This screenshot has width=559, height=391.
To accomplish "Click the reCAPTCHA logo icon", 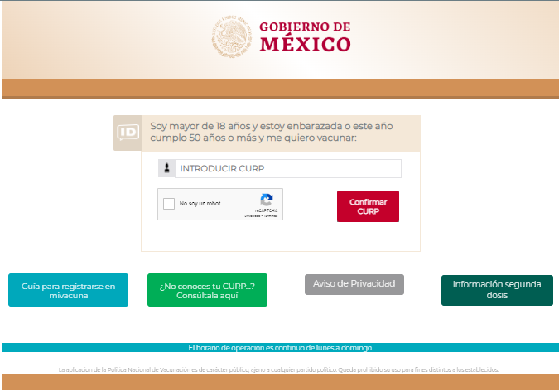I will [x=267, y=200].
